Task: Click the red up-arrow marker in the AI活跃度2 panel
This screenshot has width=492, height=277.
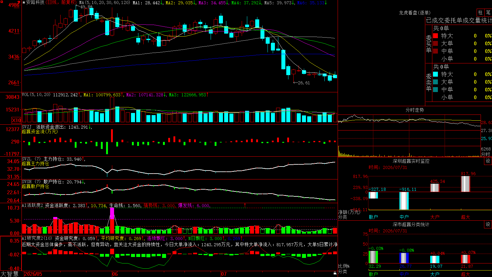Action: [x=245, y=205]
